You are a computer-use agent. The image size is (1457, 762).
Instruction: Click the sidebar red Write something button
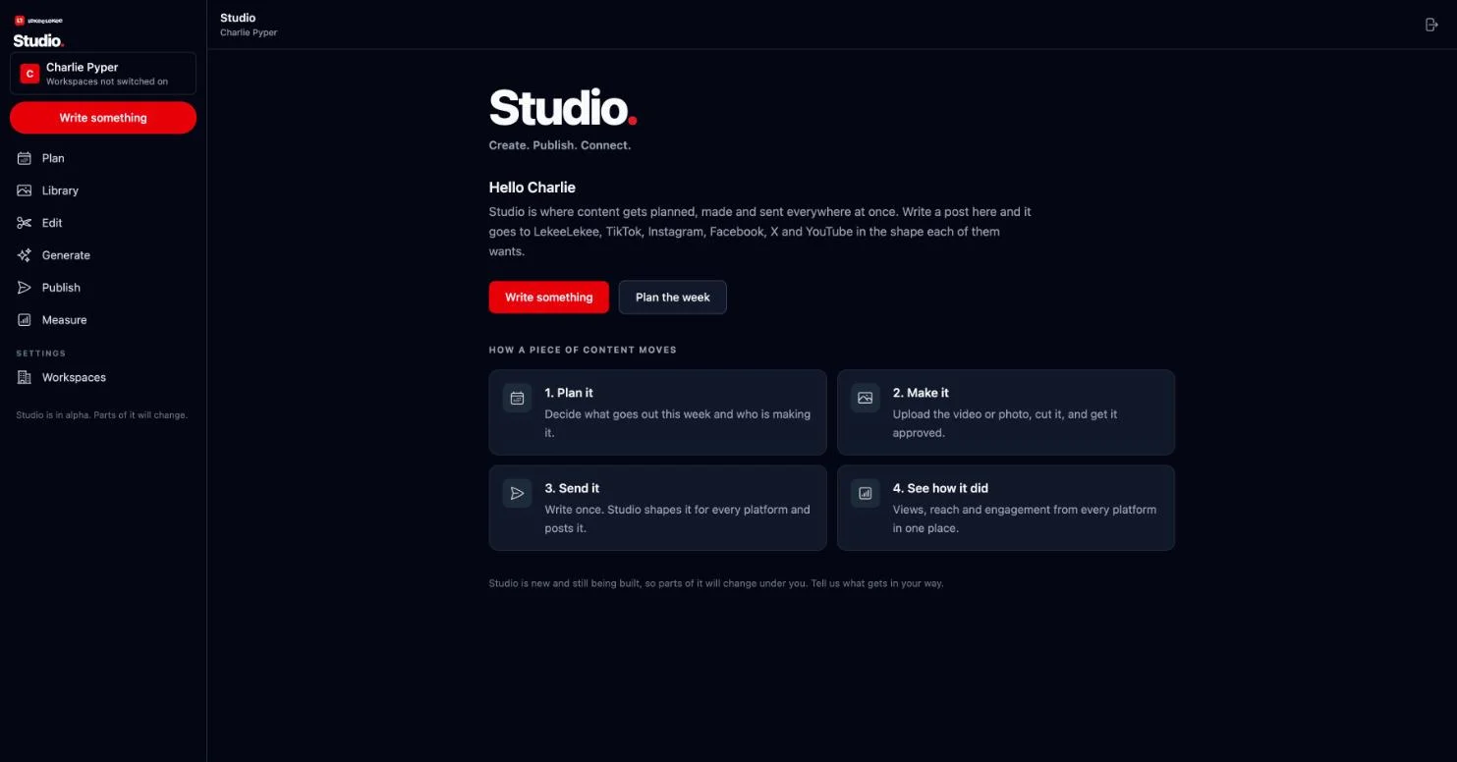click(103, 118)
